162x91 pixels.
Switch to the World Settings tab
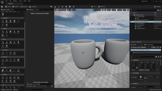click(149, 45)
